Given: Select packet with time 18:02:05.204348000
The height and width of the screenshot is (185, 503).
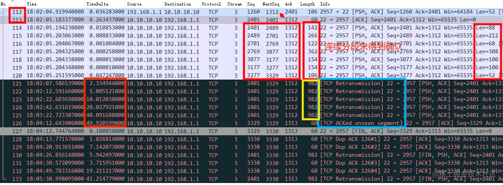Looking at the screenshot, I should coord(55,68).
